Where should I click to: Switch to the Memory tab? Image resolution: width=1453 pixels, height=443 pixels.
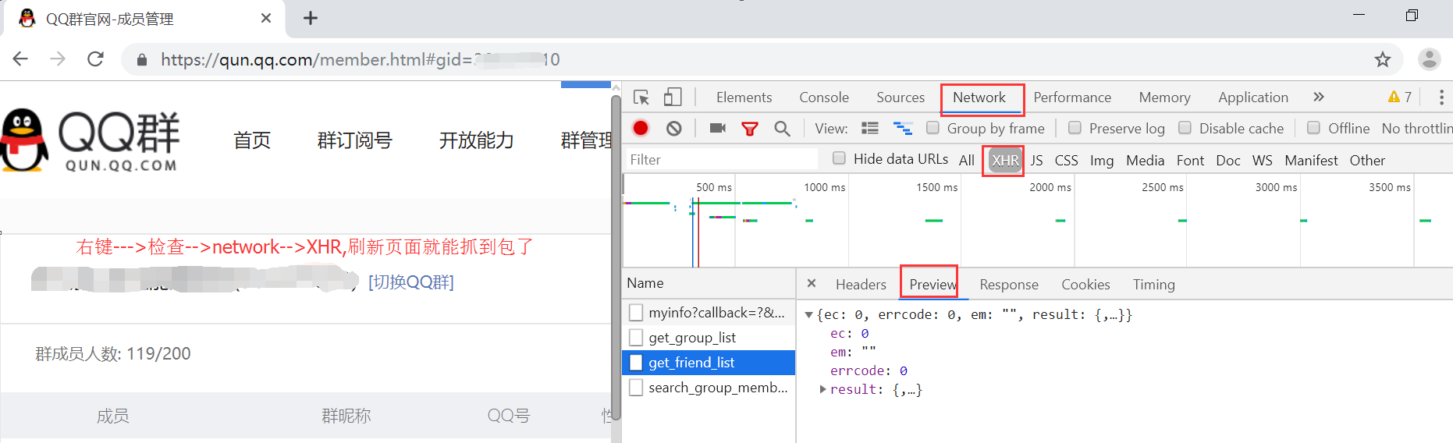(1164, 97)
